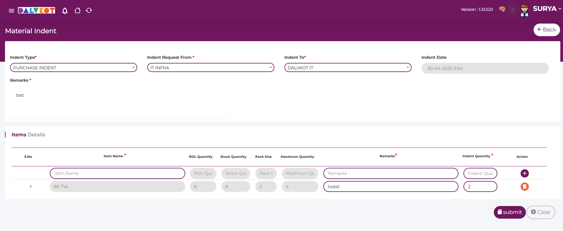
Task: Edit the Indent Quantity value of 2
Action: tap(480, 187)
